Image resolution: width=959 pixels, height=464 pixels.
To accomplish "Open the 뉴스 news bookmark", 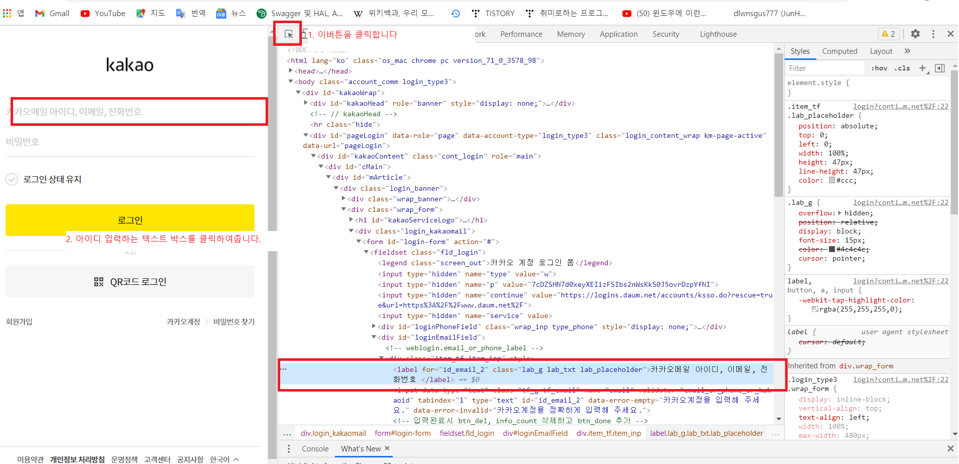I will 231,14.
